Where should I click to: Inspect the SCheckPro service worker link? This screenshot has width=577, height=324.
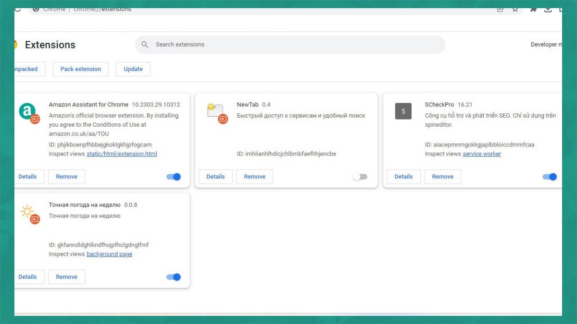click(x=482, y=154)
